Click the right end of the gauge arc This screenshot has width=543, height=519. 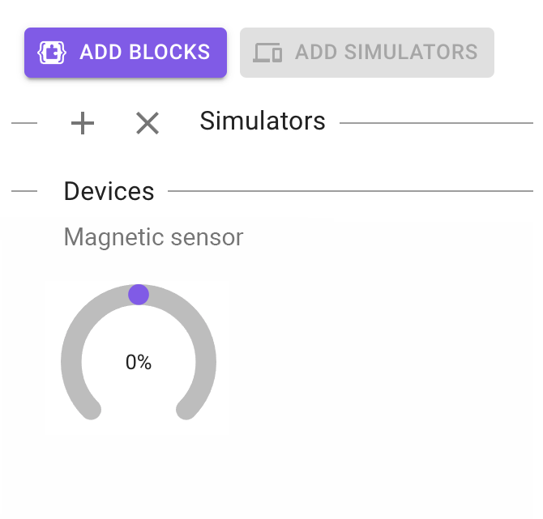186,411
